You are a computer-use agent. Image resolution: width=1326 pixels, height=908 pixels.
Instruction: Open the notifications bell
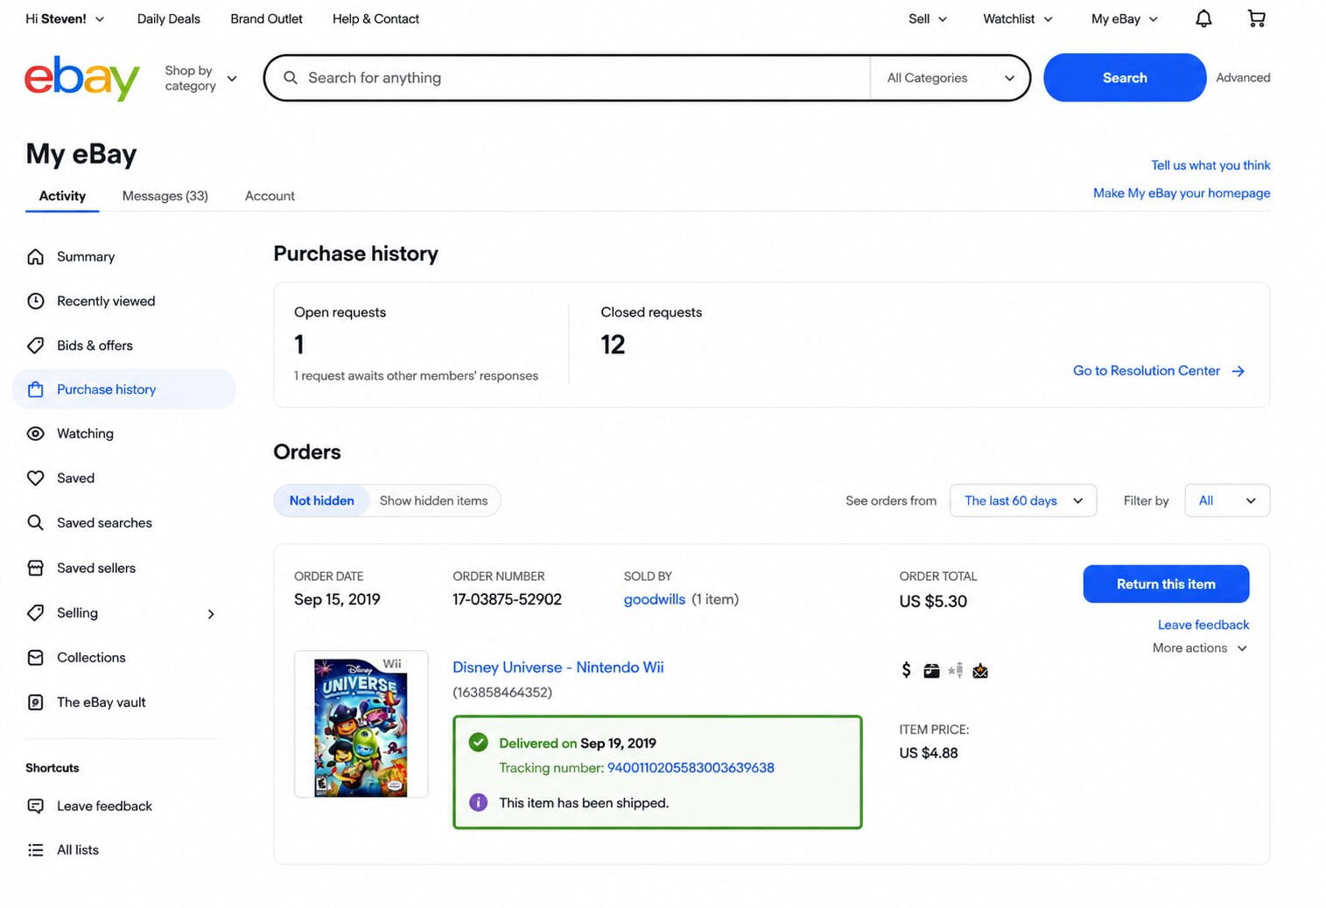click(x=1203, y=18)
